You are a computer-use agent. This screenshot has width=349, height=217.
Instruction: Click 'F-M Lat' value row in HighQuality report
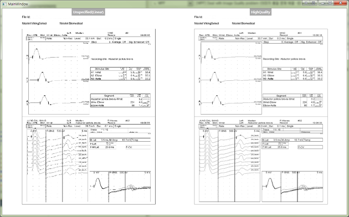coord(275,147)
